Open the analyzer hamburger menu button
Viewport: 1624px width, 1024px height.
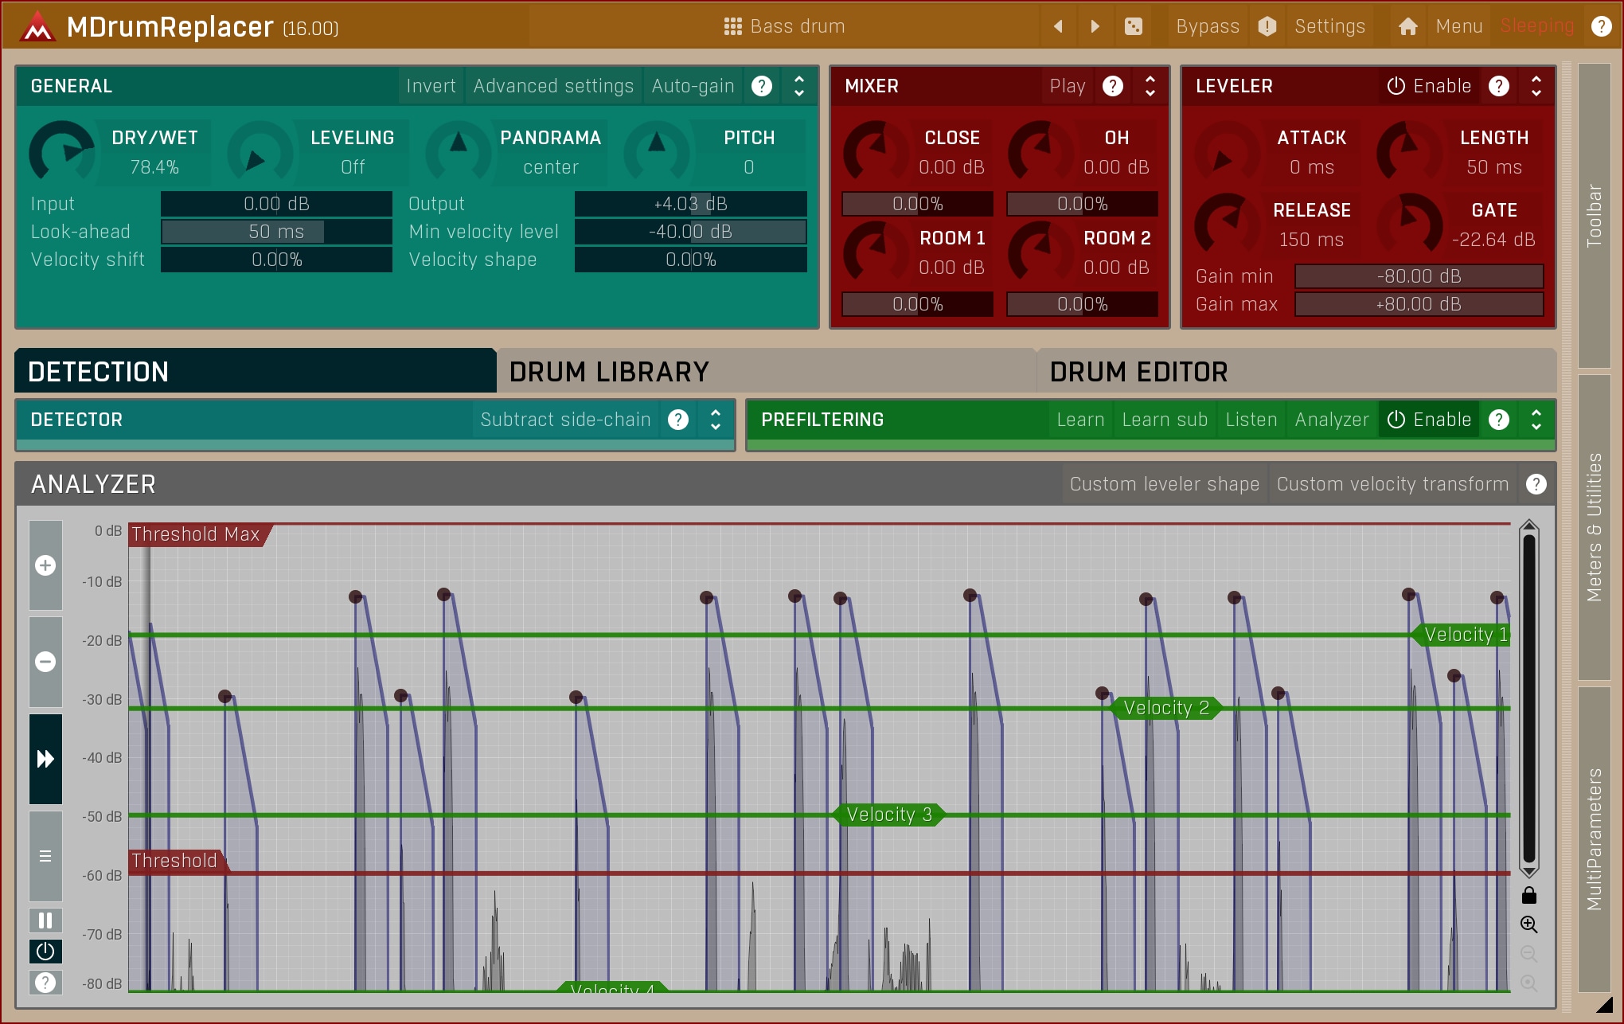45,856
